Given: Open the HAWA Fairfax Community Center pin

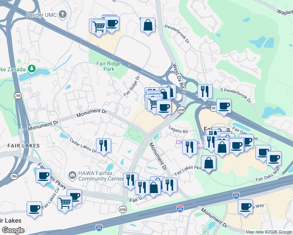Looking at the screenshot, I should [72, 175].
